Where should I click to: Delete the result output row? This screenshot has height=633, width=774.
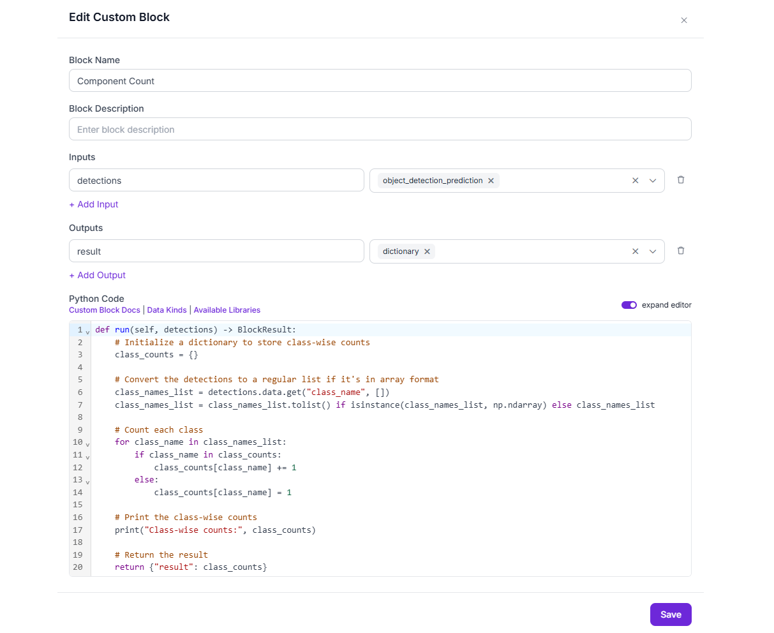click(681, 251)
